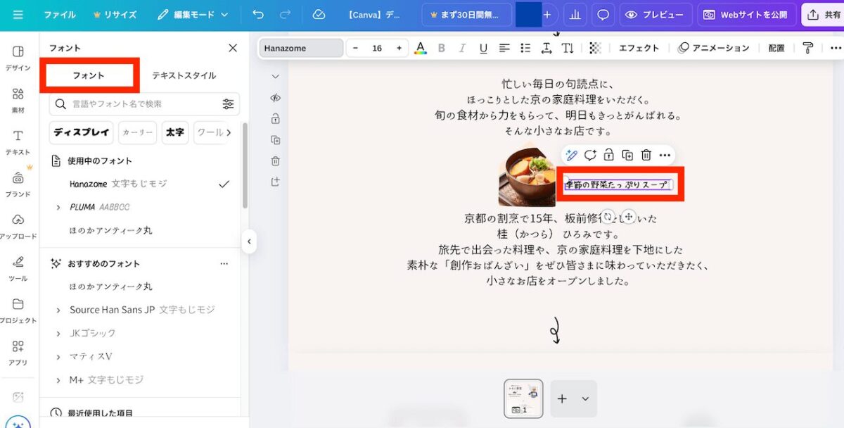Click the undo arrow icon

coord(258,15)
